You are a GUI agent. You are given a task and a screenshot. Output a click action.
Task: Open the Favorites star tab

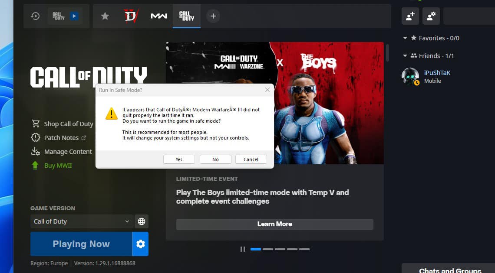tap(105, 16)
